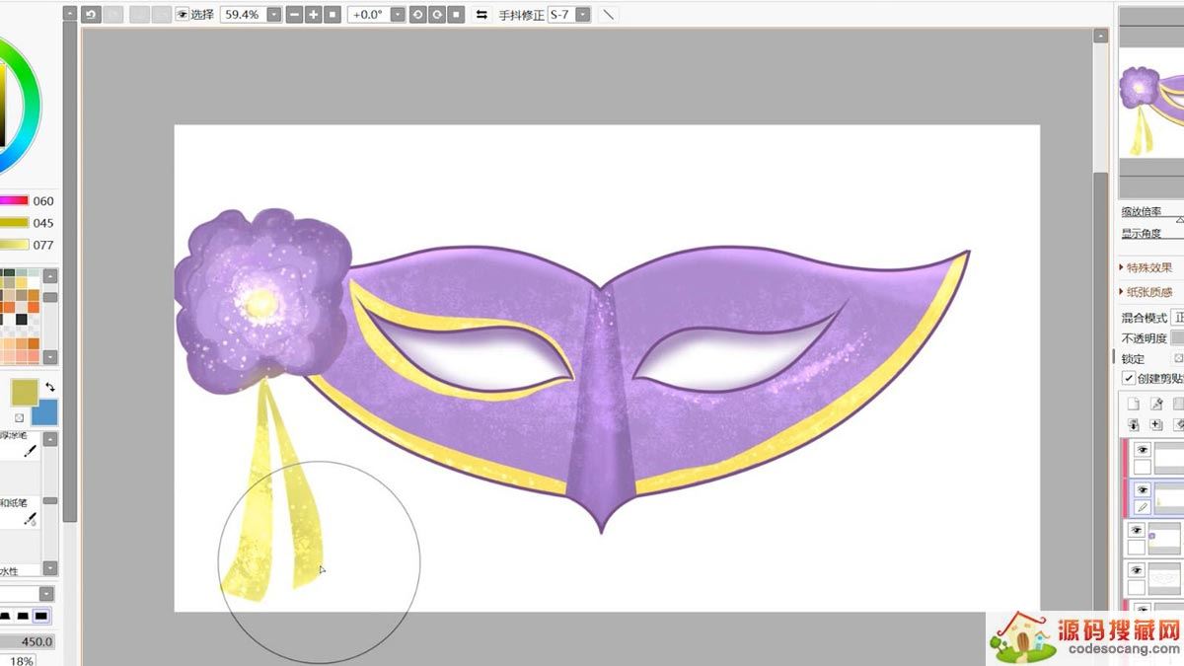Expand the 纸张质感 paper texture section
Screen dimensions: 1184x666
point(1148,292)
